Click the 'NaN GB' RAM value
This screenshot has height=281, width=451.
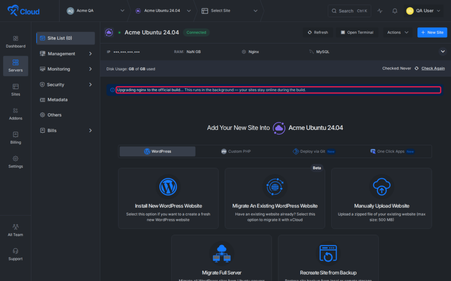[194, 52]
